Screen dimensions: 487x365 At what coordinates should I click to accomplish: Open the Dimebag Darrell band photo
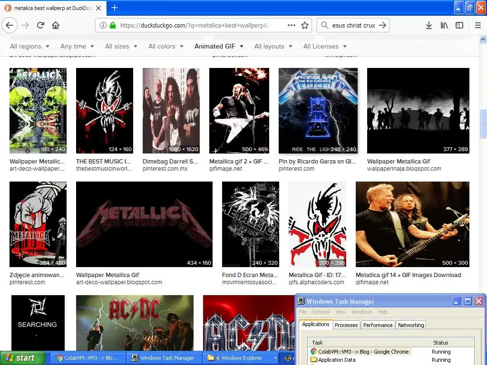[x=171, y=110]
